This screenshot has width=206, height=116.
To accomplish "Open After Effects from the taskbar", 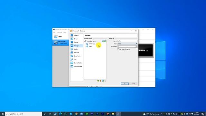I will 102,114.
